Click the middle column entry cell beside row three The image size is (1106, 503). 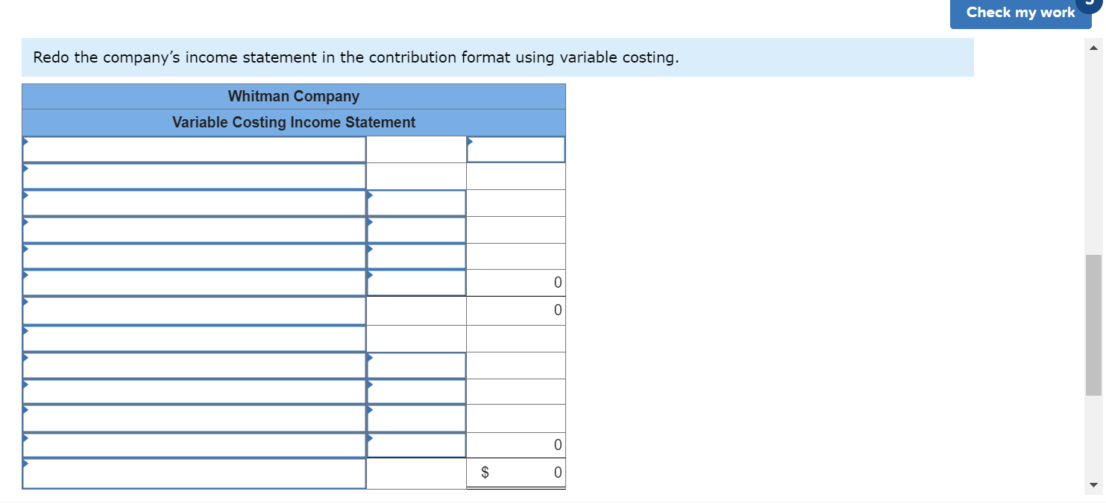click(415, 202)
